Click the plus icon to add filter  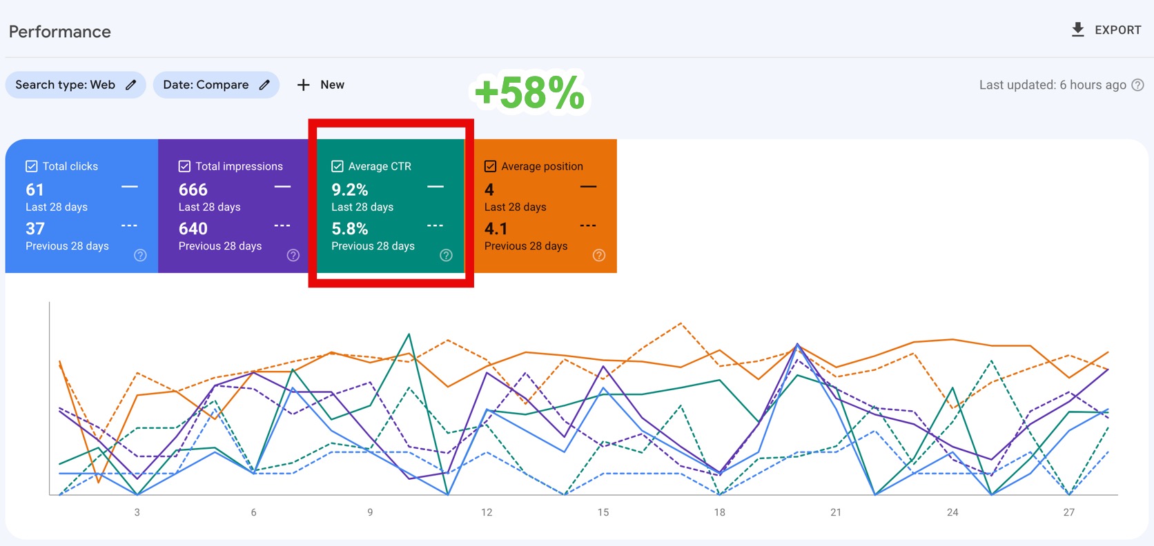pyautogui.click(x=303, y=85)
